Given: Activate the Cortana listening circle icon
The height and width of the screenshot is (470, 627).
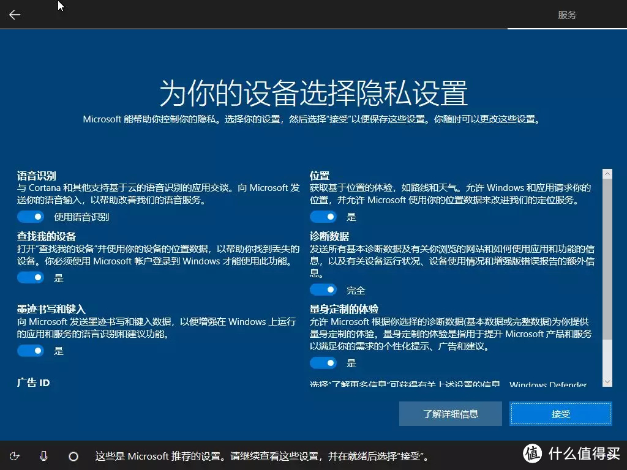Looking at the screenshot, I should click(73, 455).
